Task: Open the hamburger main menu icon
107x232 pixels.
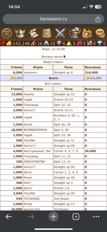Action: (7, 34)
